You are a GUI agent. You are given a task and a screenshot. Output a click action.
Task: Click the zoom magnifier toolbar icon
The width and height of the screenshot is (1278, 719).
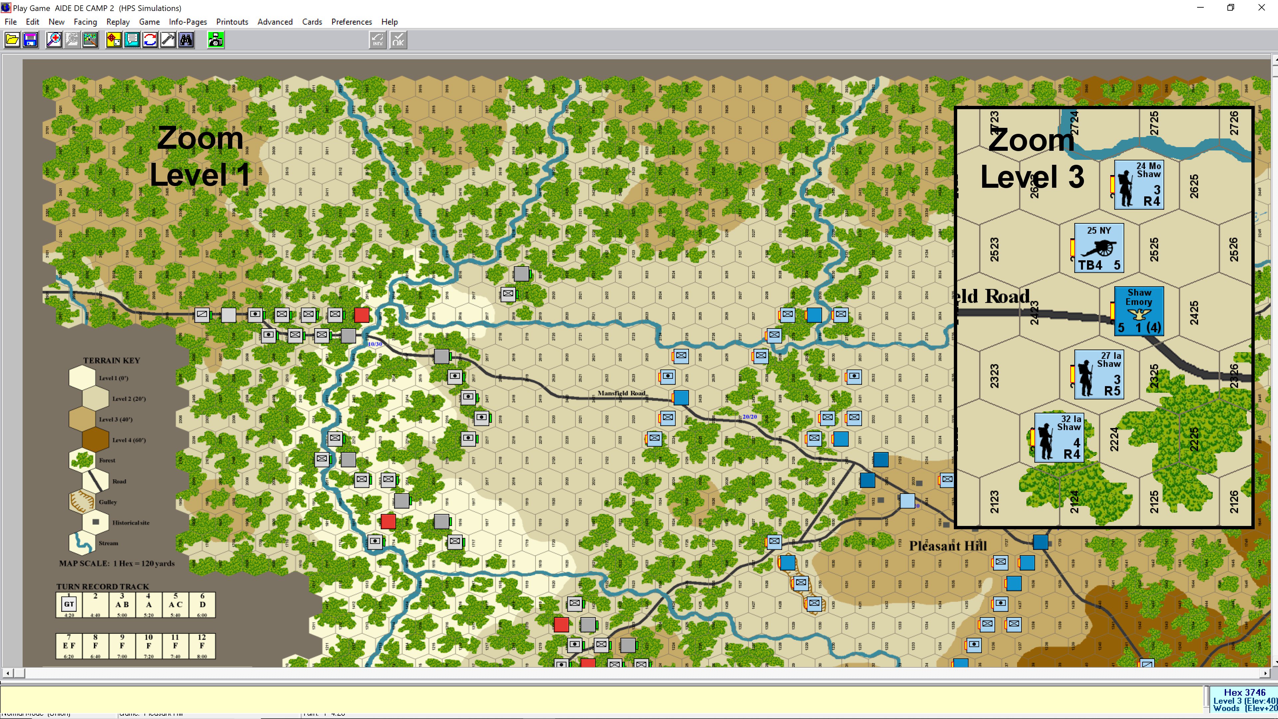click(x=54, y=40)
